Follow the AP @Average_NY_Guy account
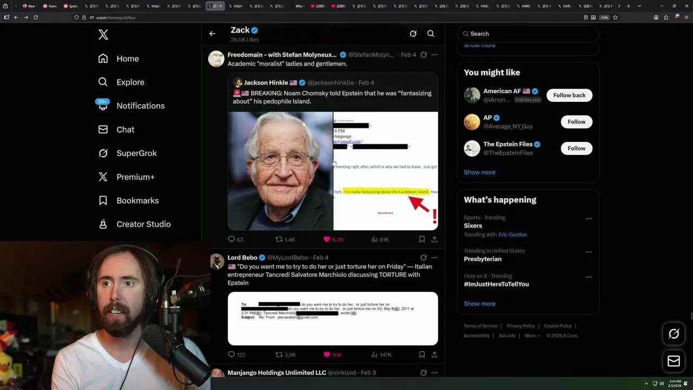 576,122
